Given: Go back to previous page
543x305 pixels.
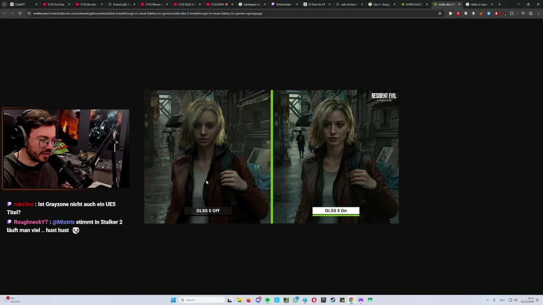Looking at the screenshot, I should (x=4, y=14).
